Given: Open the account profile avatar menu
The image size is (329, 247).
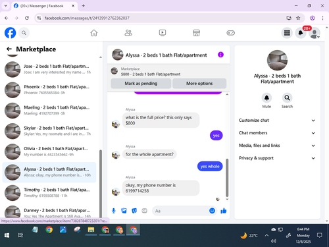Looking at the screenshot, I should (315, 33).
